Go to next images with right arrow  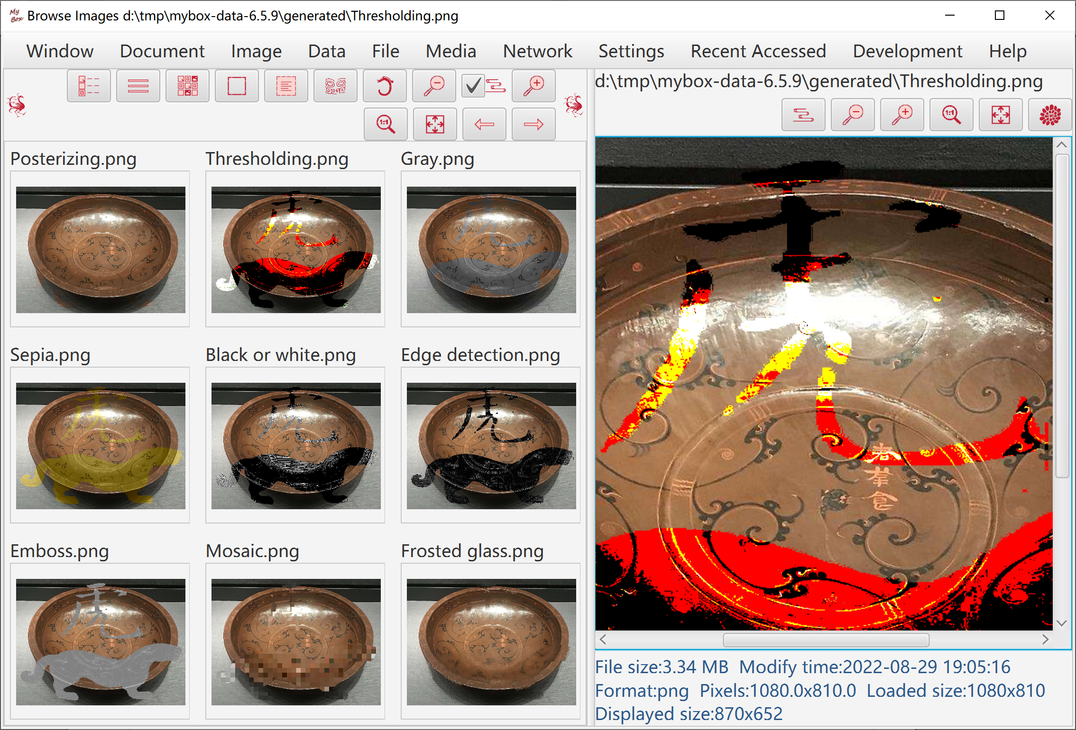pos(533,125)
